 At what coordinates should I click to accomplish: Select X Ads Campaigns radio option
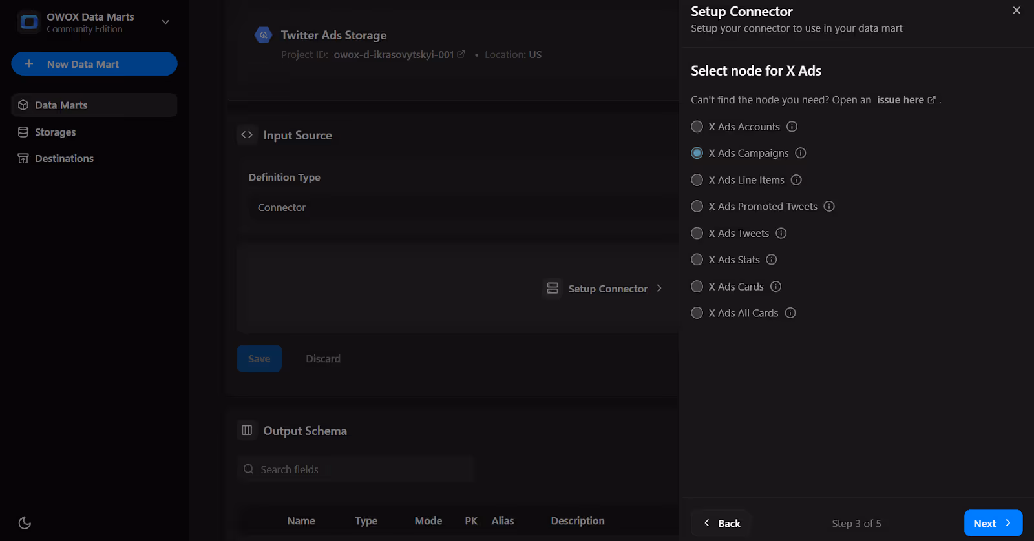coord(697,153)
